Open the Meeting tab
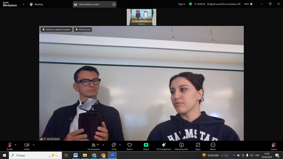Image resolution: width=283 pixels, height=159 pixels. coord(36,4)
